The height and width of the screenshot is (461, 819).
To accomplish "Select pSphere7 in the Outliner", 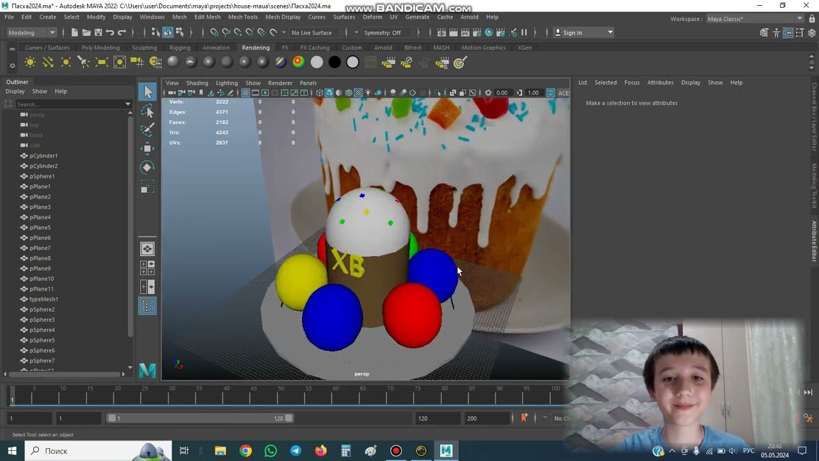I will [42, 360].
